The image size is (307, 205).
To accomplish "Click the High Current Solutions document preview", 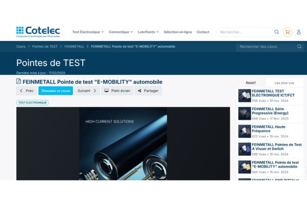I will click(123, 143).
